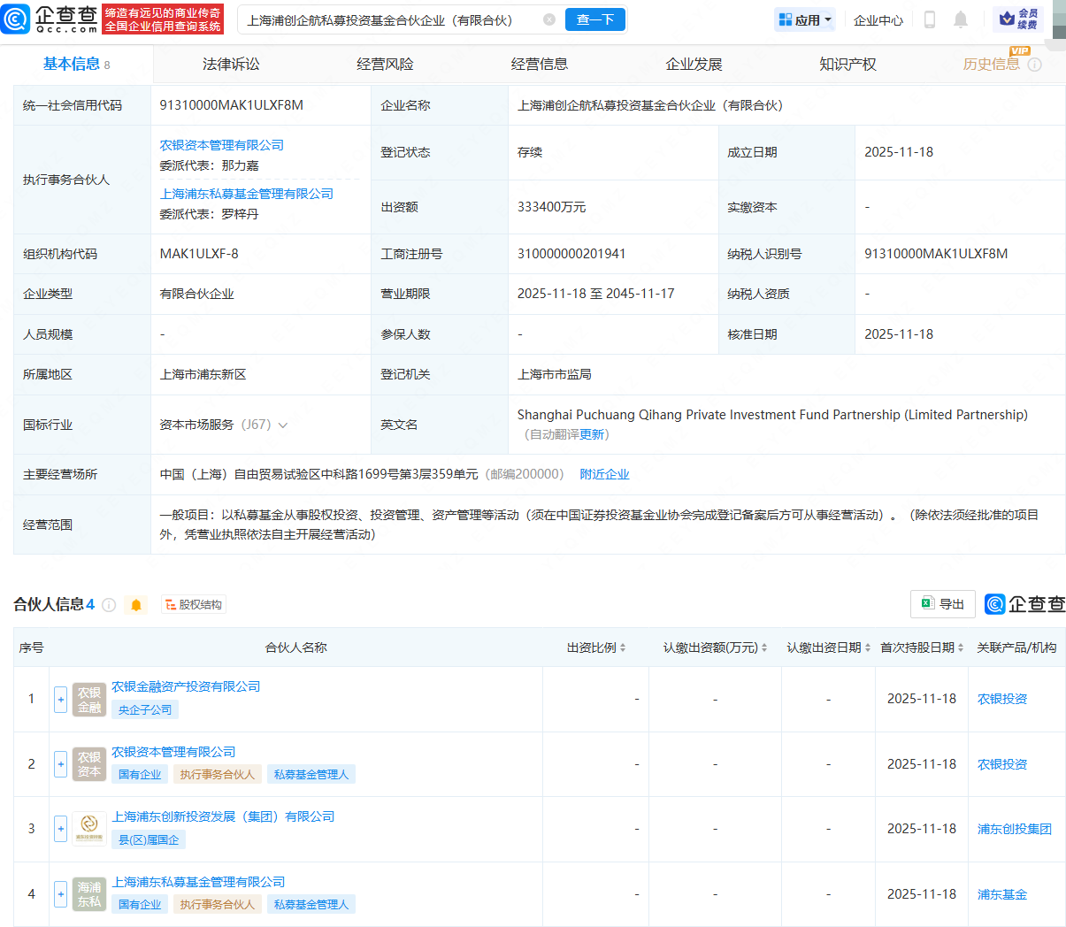Screen dimensions: 1066x927
Task: Open the 附近企业 nearby companies link
Action: [604, 474]
